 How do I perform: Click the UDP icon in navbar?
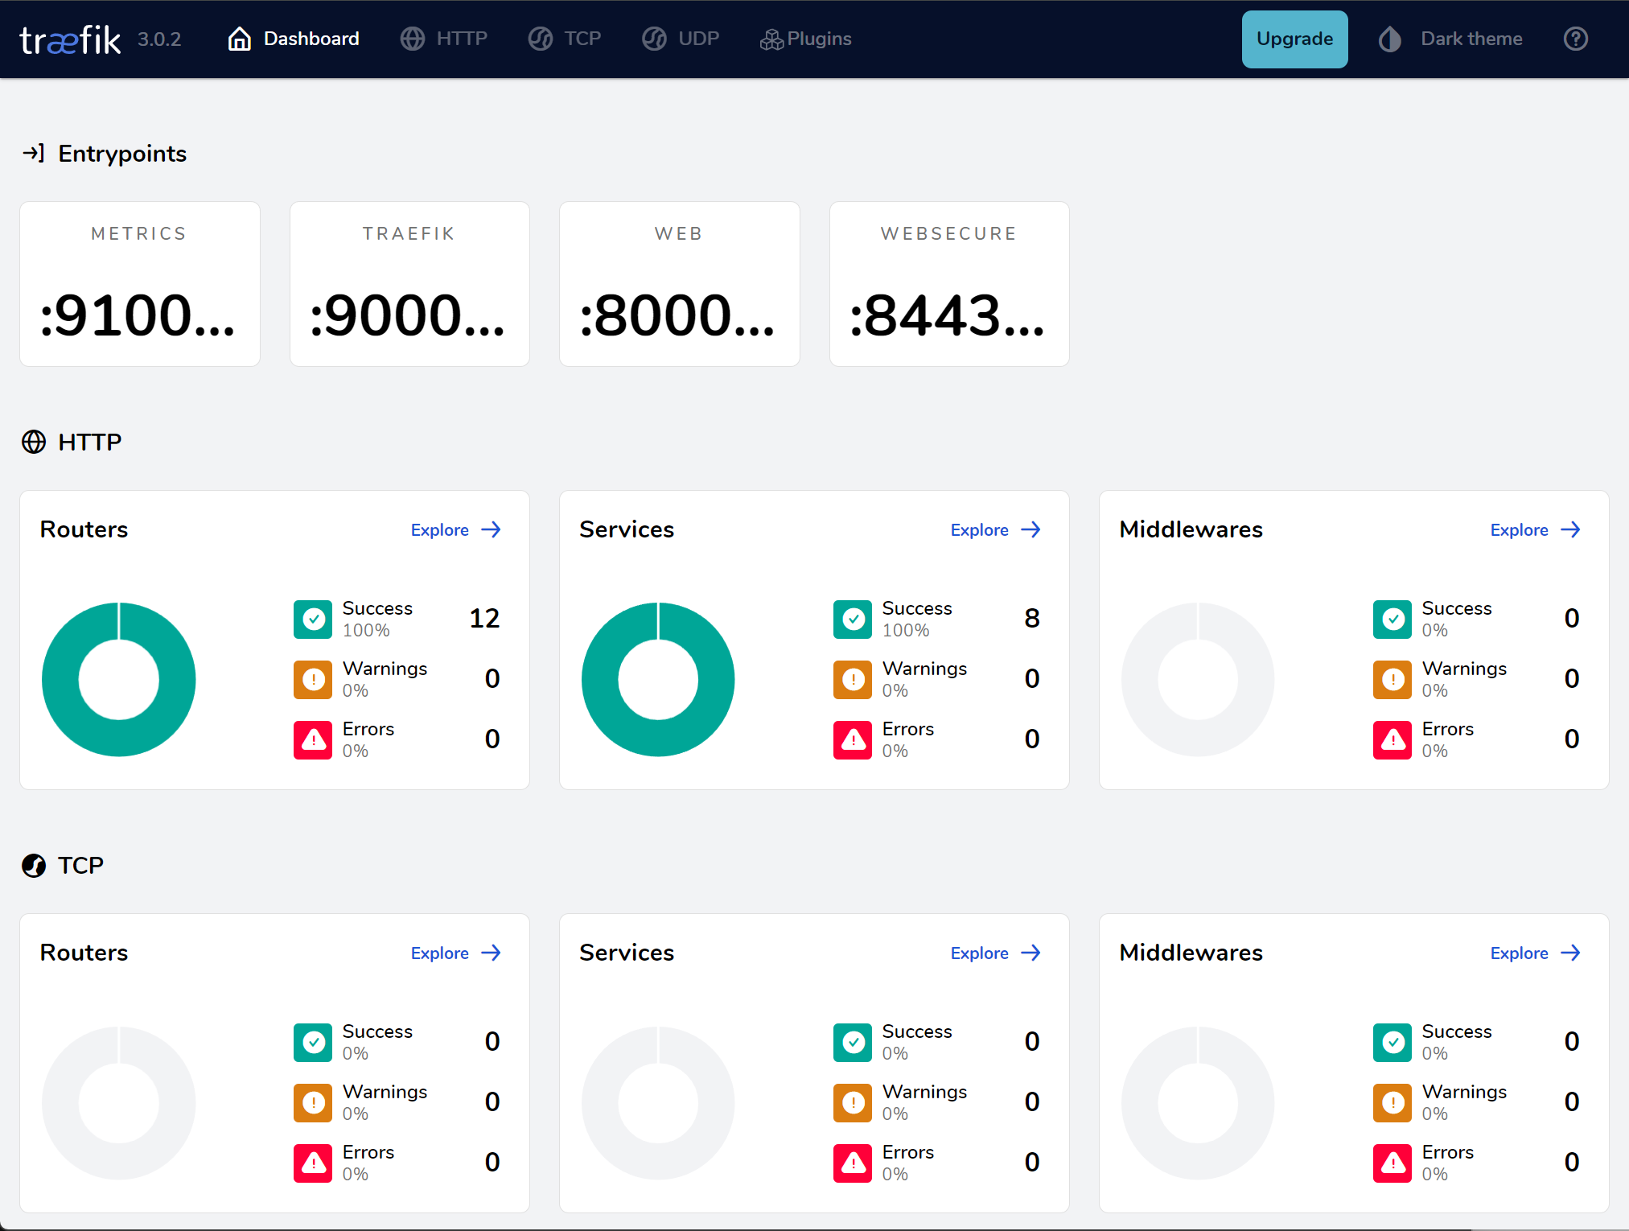pyautogui.click(x=655, y=39)
